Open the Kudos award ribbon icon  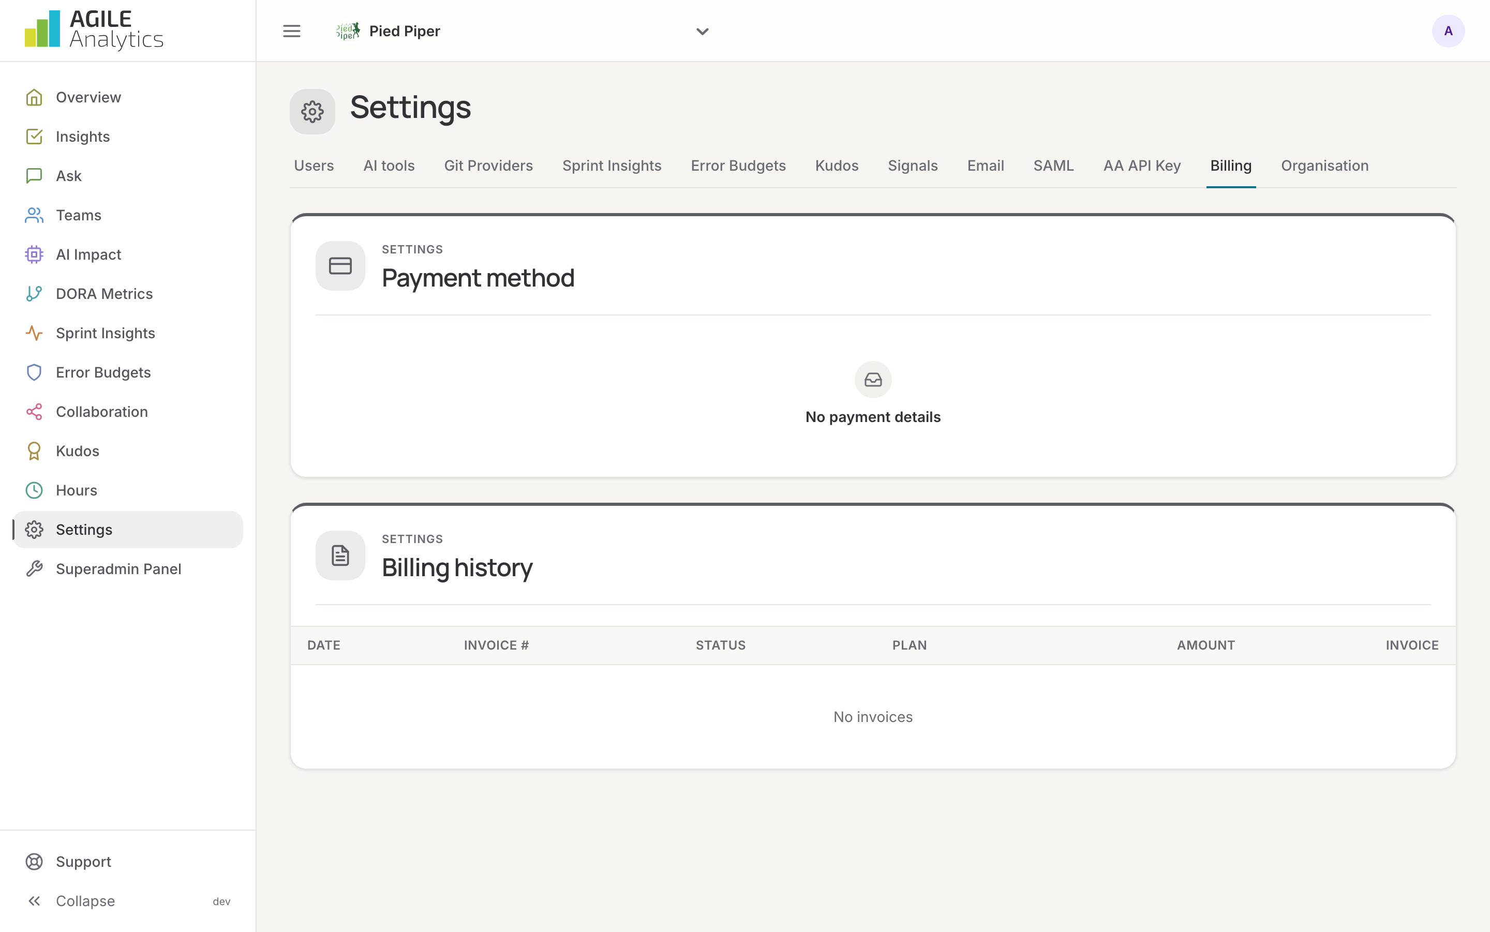pos(34,451)
